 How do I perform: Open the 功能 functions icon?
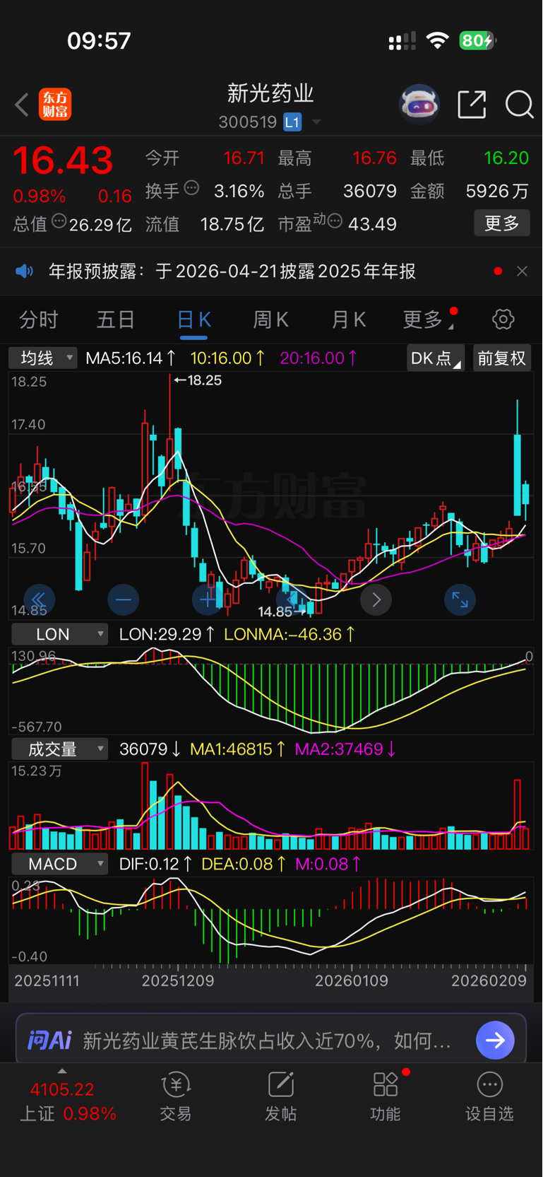click(386, 1096)
